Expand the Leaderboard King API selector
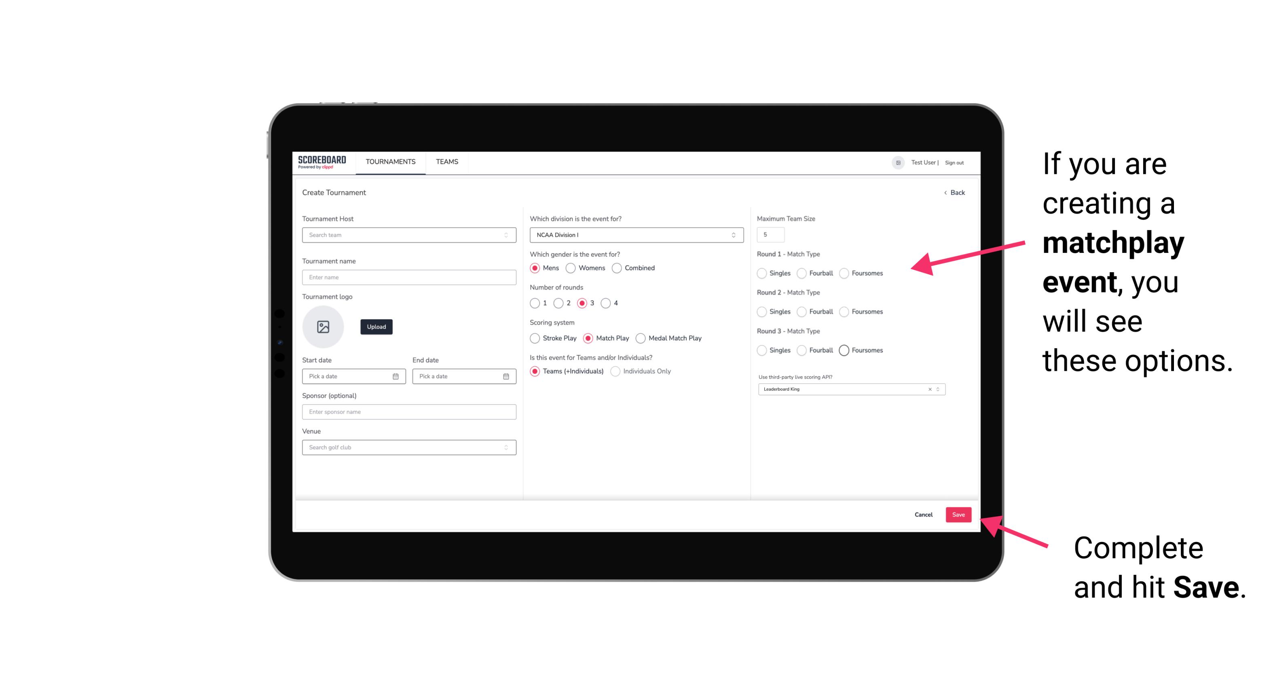Screen dimensions: 1271x684 (939, 389)
